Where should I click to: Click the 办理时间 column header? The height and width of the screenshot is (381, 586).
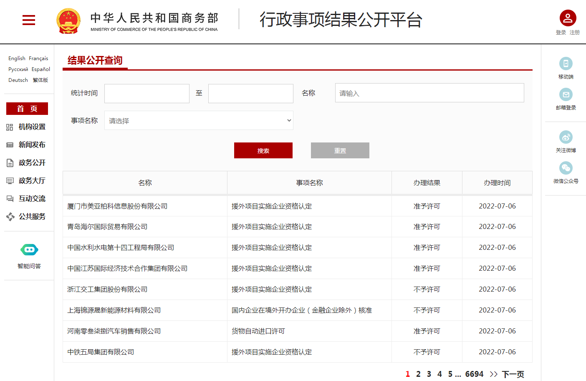[x=497, y=183]
